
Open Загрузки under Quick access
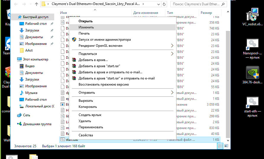tap(32, 30)
